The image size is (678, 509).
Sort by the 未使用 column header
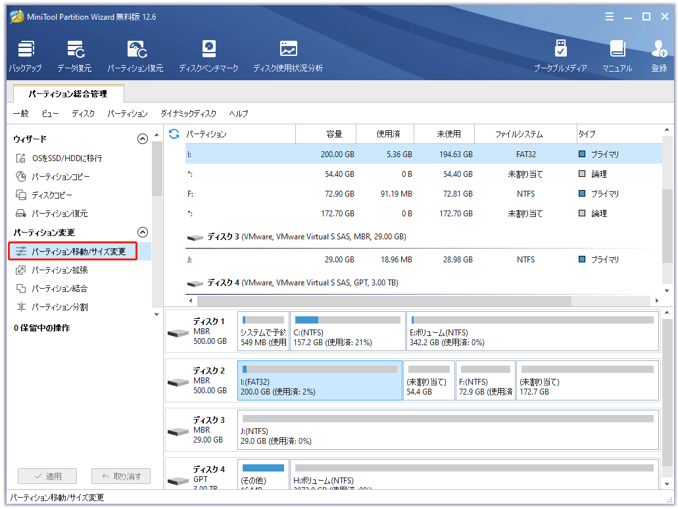(445, 134)
